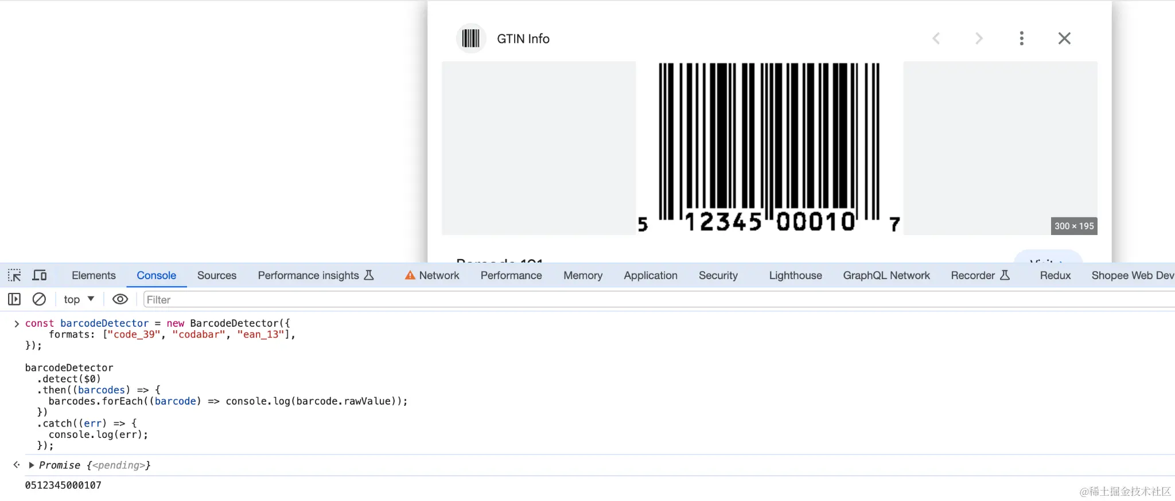The height and width of the screenshot is (501, 1175).
Task: Go to the next image arrow
Action: coord(979,38)
